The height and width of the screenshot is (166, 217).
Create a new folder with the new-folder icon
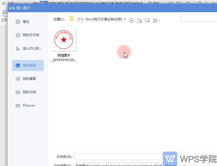[x=147, y=20]
